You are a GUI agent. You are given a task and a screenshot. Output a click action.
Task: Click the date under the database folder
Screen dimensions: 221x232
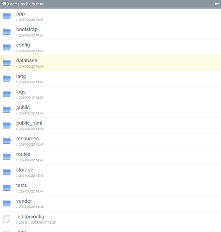(31, 66)
